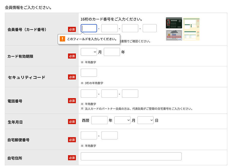Click the 自宅住所 address input field
231x168 pixels.
pos(131,156)
